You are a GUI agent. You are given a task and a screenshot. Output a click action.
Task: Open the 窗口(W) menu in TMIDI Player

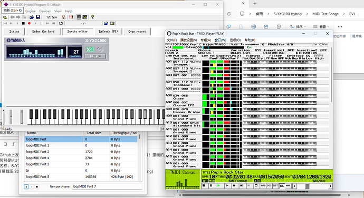(221, 40)
